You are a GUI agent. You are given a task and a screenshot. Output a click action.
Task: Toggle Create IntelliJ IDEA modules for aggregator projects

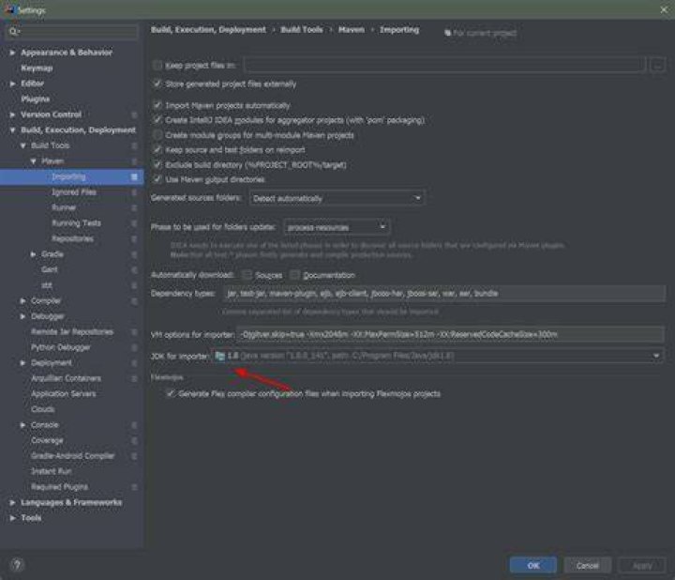pyautogui.click(x=157, y=120)
